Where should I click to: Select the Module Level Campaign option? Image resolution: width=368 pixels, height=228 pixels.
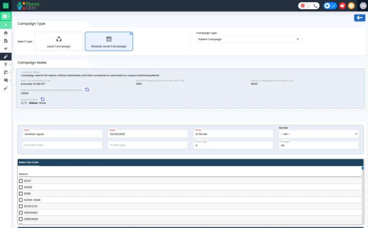[x=109, y=41]
